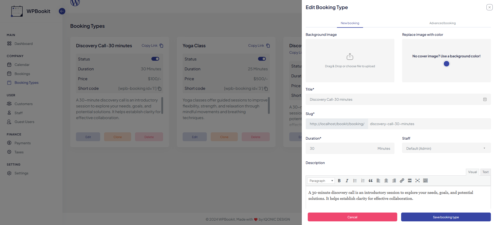Center align the description text

[386, 181]
